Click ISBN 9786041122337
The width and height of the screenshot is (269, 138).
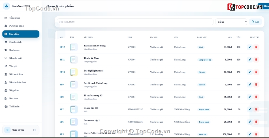(135, 109)
